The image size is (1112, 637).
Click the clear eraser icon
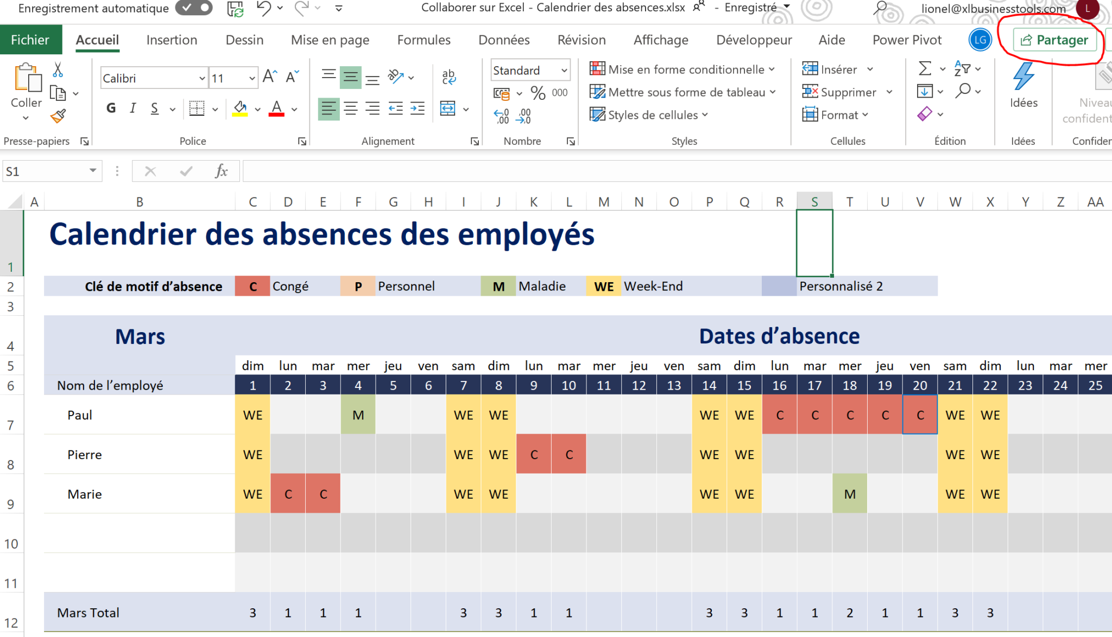[x=925, y=113]
